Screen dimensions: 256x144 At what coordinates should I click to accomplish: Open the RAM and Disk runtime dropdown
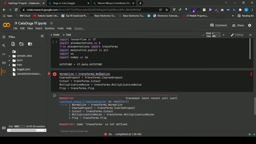tap(224, 35)
